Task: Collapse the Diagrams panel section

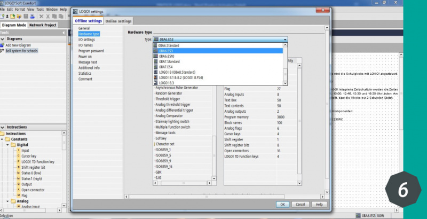Action: (2, 39)
